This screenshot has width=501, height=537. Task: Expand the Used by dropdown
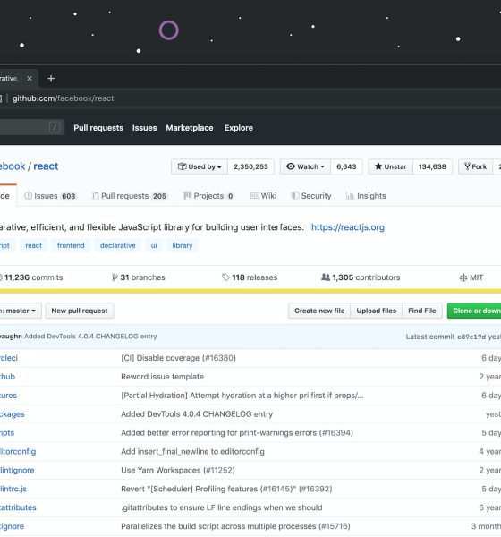(x=200, y=166)
